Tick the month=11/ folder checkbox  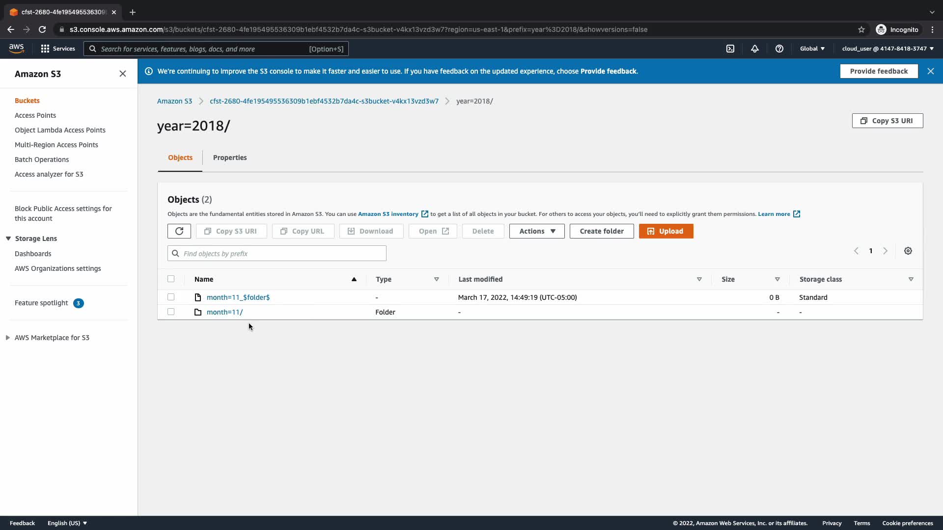coord(171,312)
